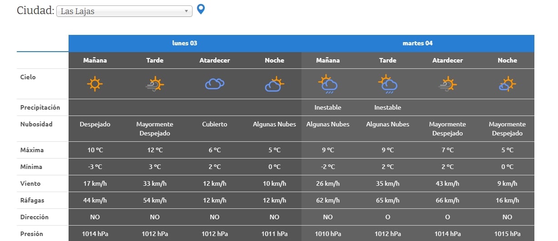Click the -2 °C minimum value
The width and height of the screenshot is (558, 241).
click(328, 167)
